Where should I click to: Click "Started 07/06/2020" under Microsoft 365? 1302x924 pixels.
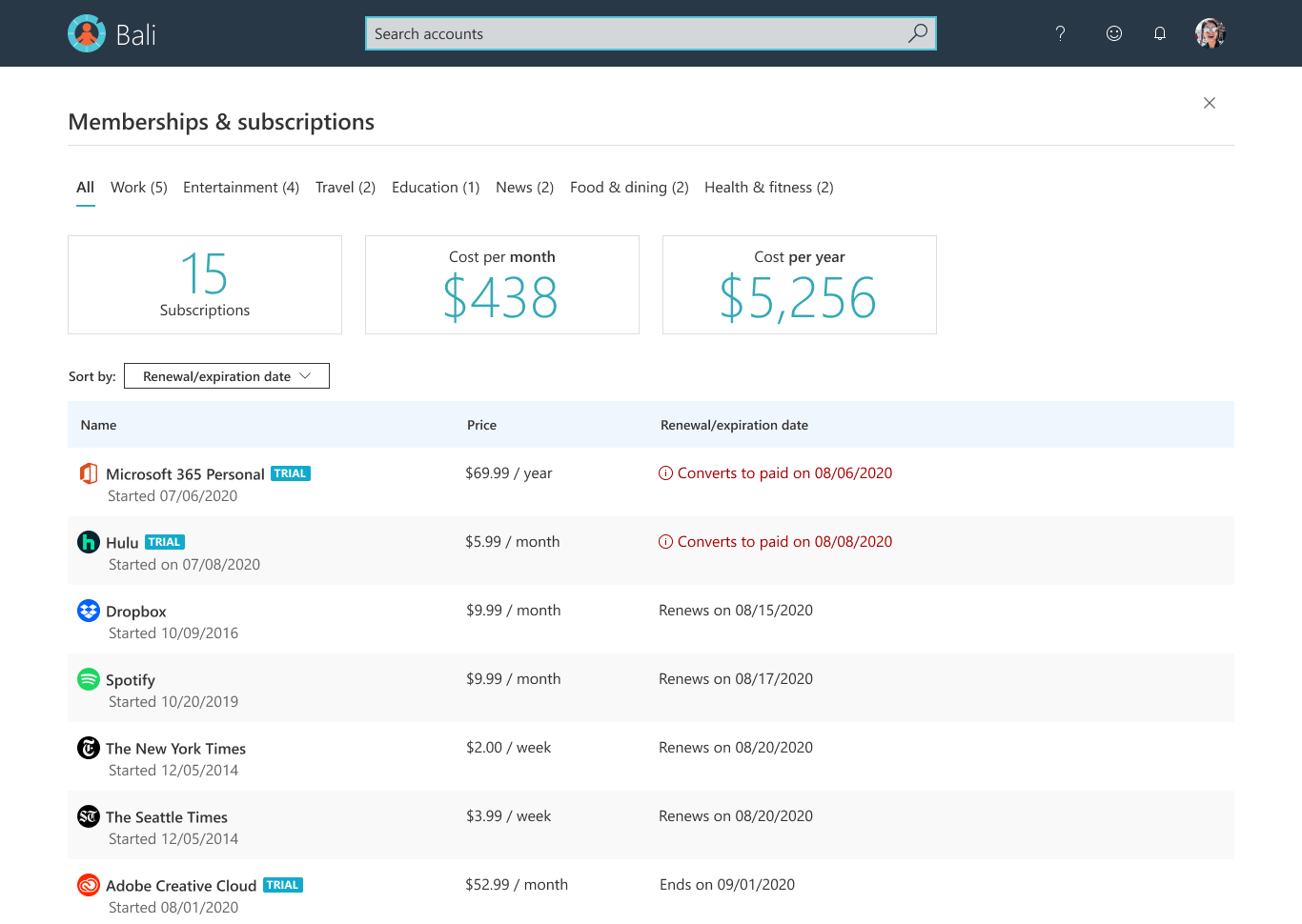tap(173, 496)
